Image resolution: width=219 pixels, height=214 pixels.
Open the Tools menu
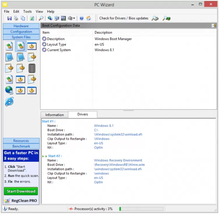coord(27,11)
